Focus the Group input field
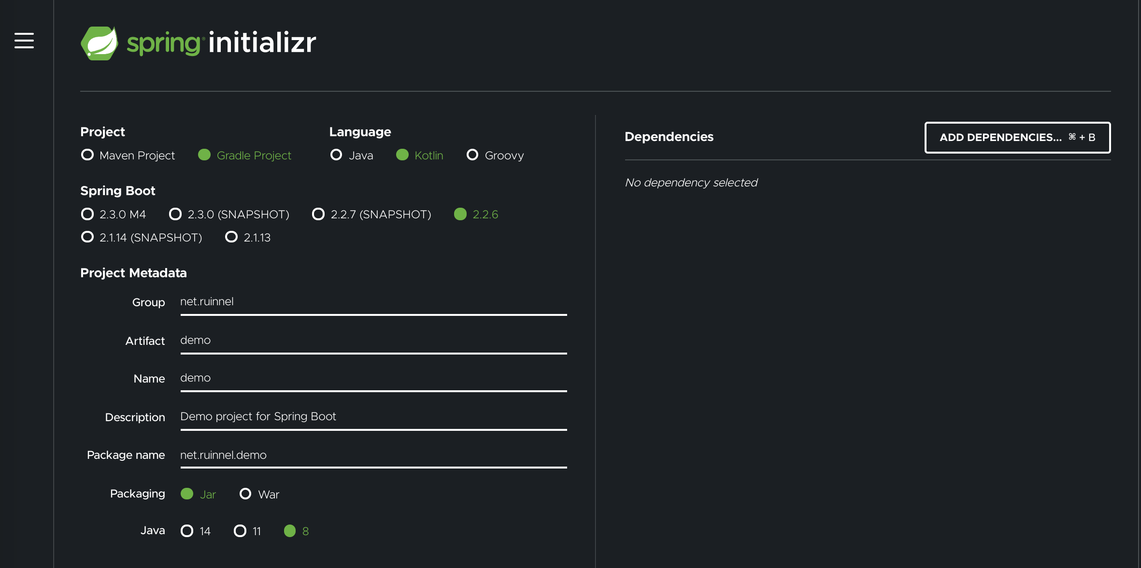This screenshot has width=1141, height=568. [373, 302]
